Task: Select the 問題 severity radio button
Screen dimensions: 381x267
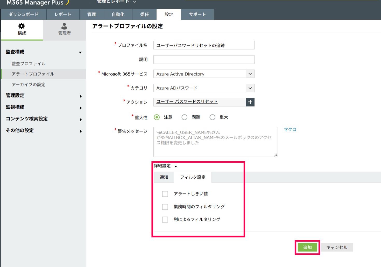Action: (185, 117)
